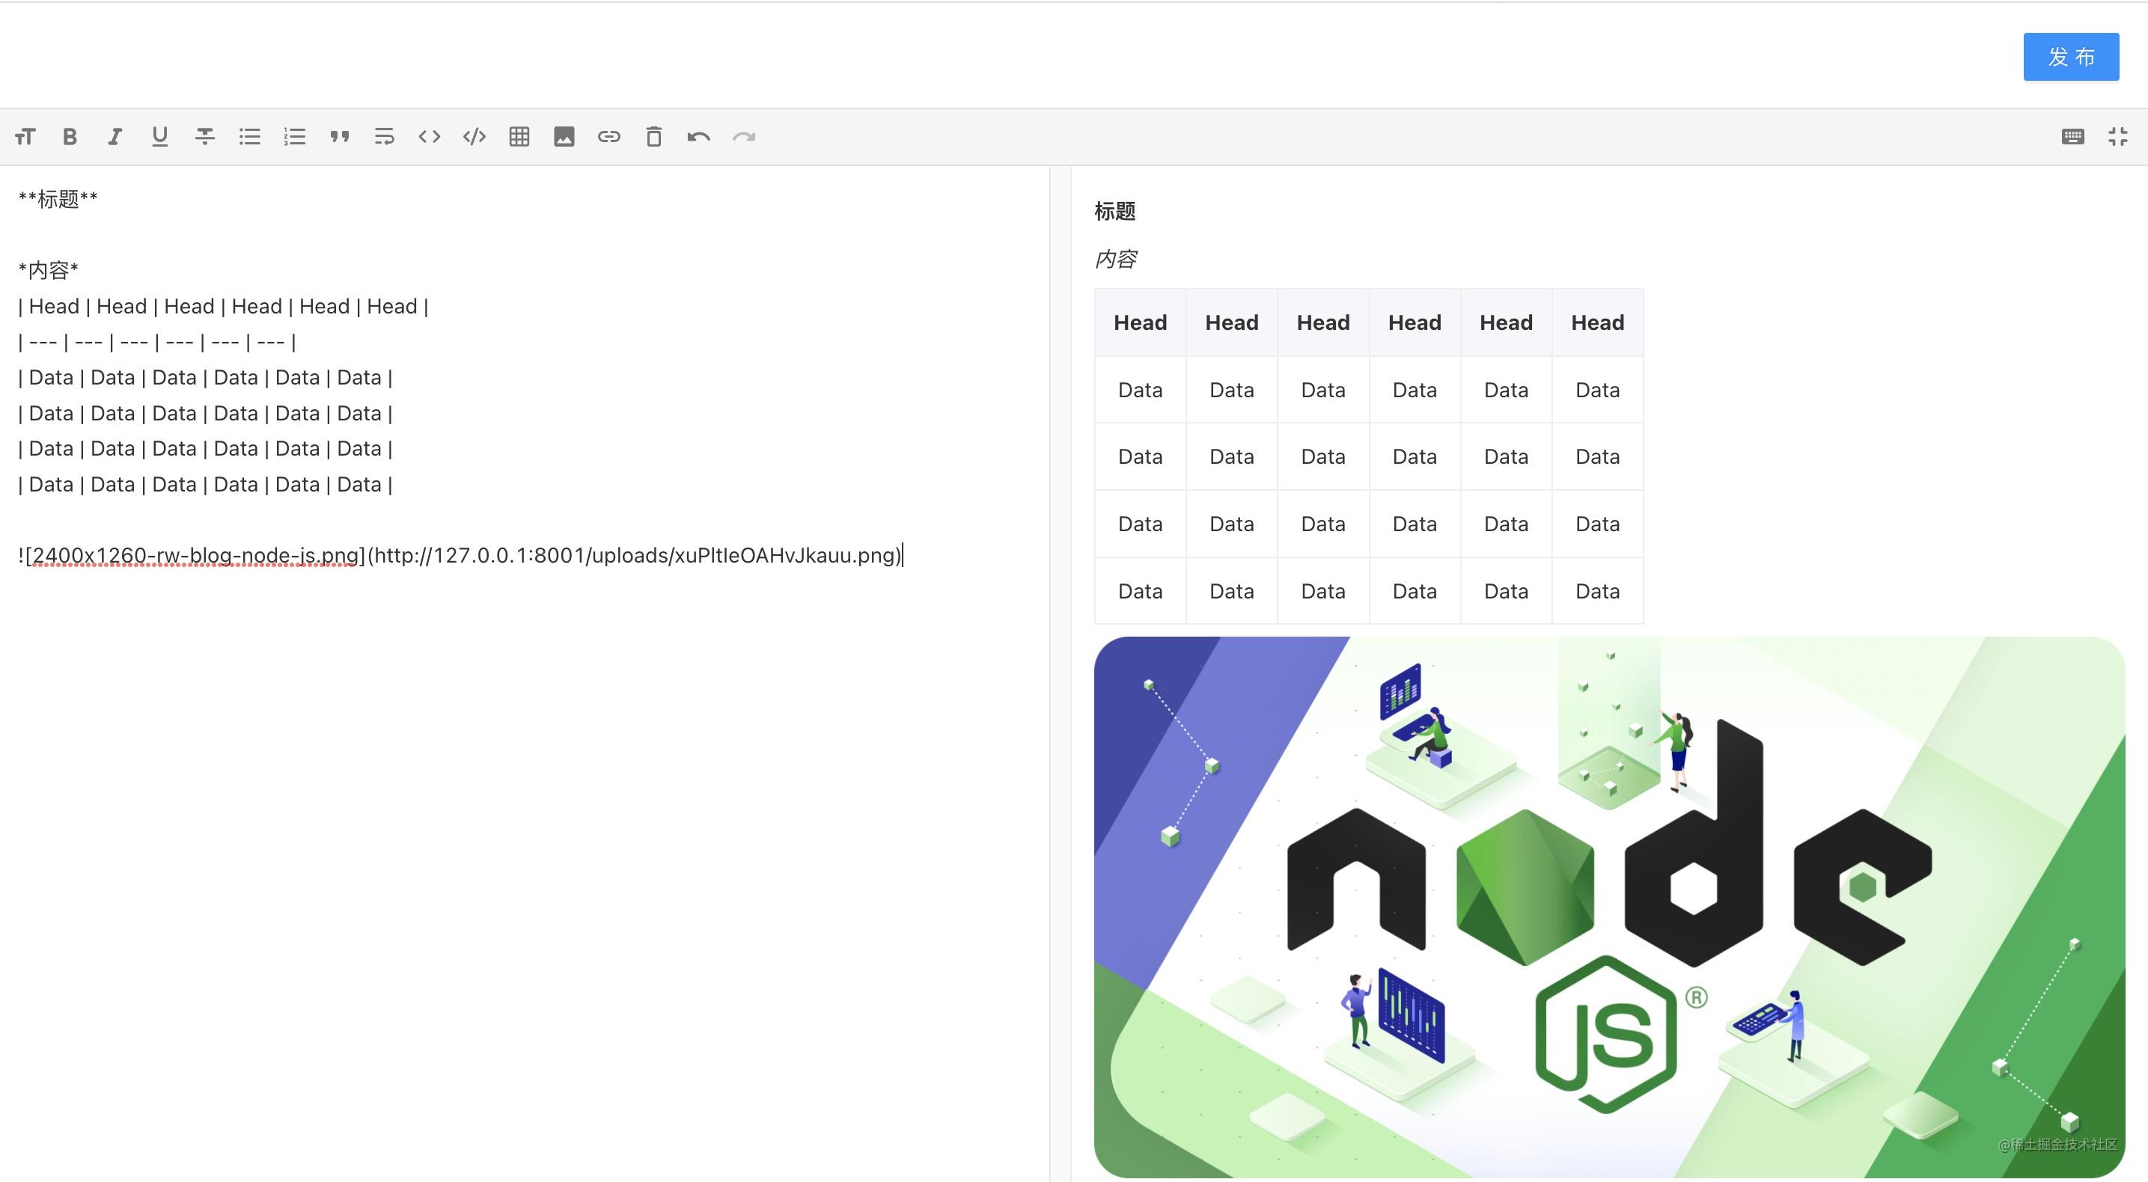Screen dimensions: 2148x1182
Task: Insert a table
Action: click(x=519, y=137)
